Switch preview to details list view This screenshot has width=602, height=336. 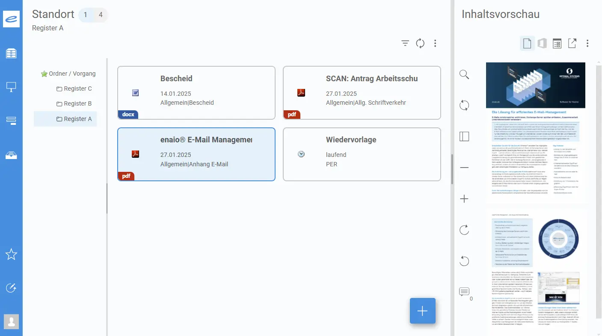[x=557, y=43]
